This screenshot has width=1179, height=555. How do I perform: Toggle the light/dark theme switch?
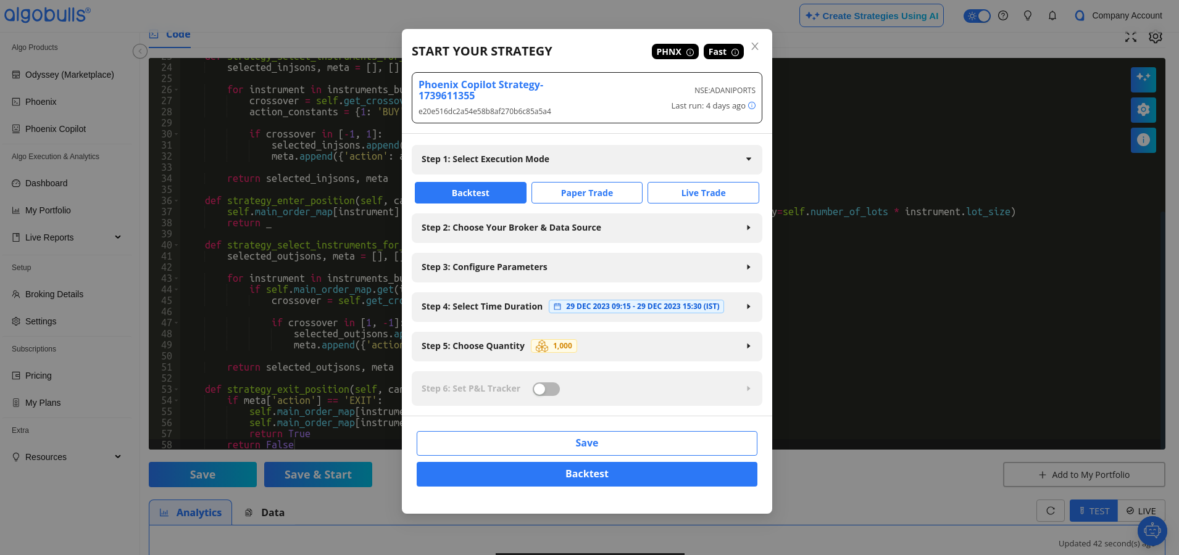(977, 15)
